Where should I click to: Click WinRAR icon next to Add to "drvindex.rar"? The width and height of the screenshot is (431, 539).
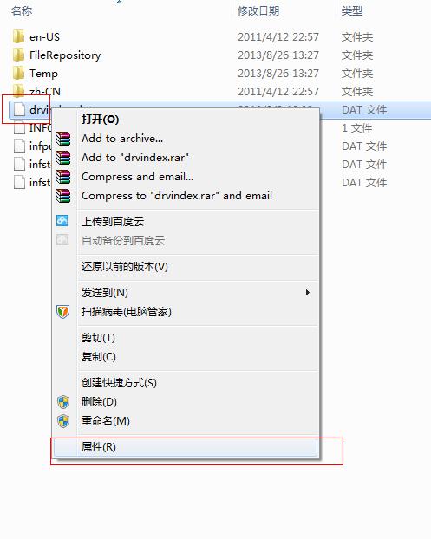(x=63, y=158)
